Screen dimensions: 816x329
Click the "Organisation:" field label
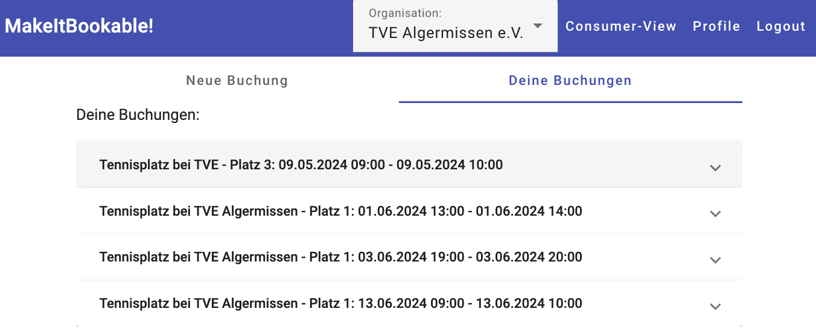point(405,13)
